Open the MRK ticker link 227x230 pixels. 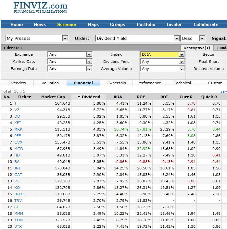tap(19, 129)
